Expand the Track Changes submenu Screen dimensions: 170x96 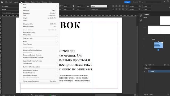[39, 44]
